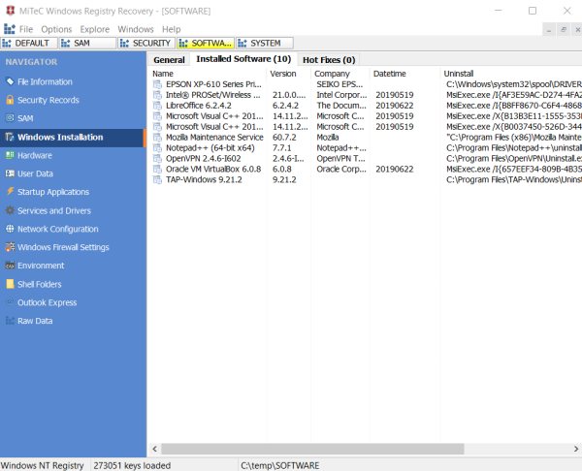This screenshot has height=471, width=582.
Task: Open the Explore menu
Action: coord(95,29)
